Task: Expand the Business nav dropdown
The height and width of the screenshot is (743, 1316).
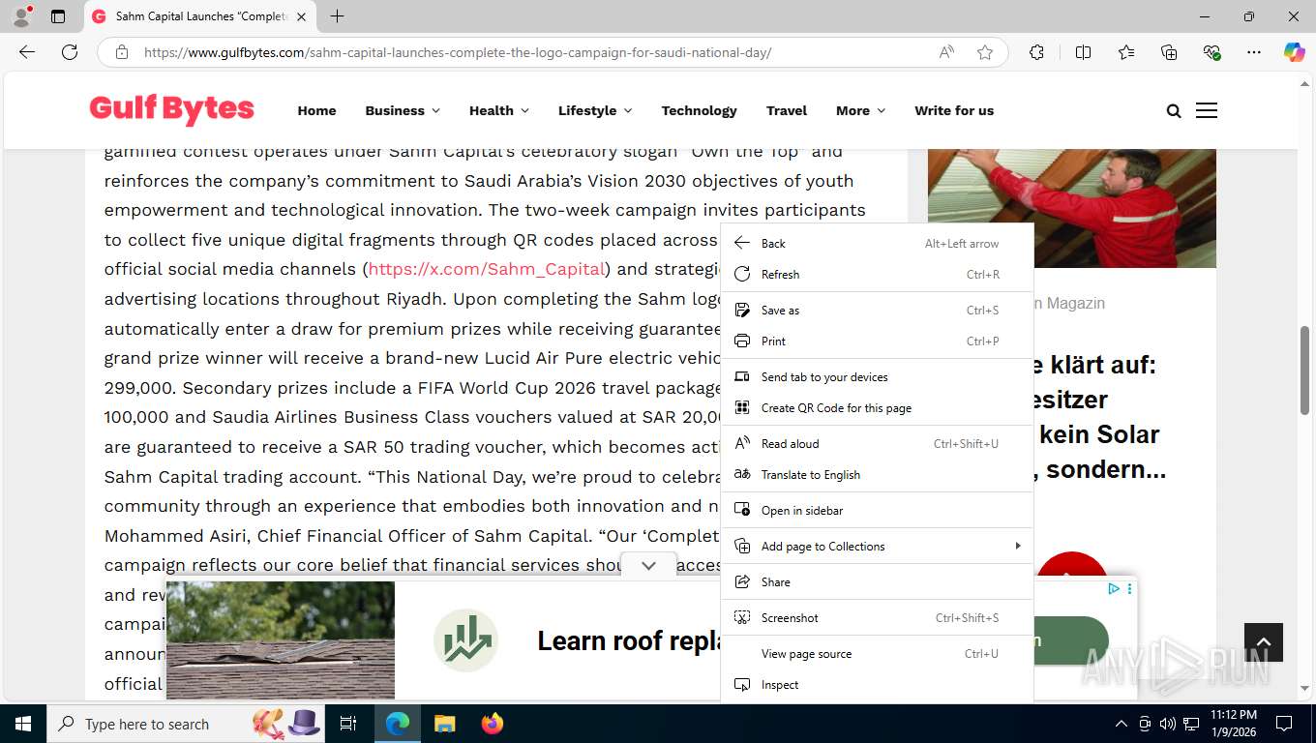Action: [403, 110]
